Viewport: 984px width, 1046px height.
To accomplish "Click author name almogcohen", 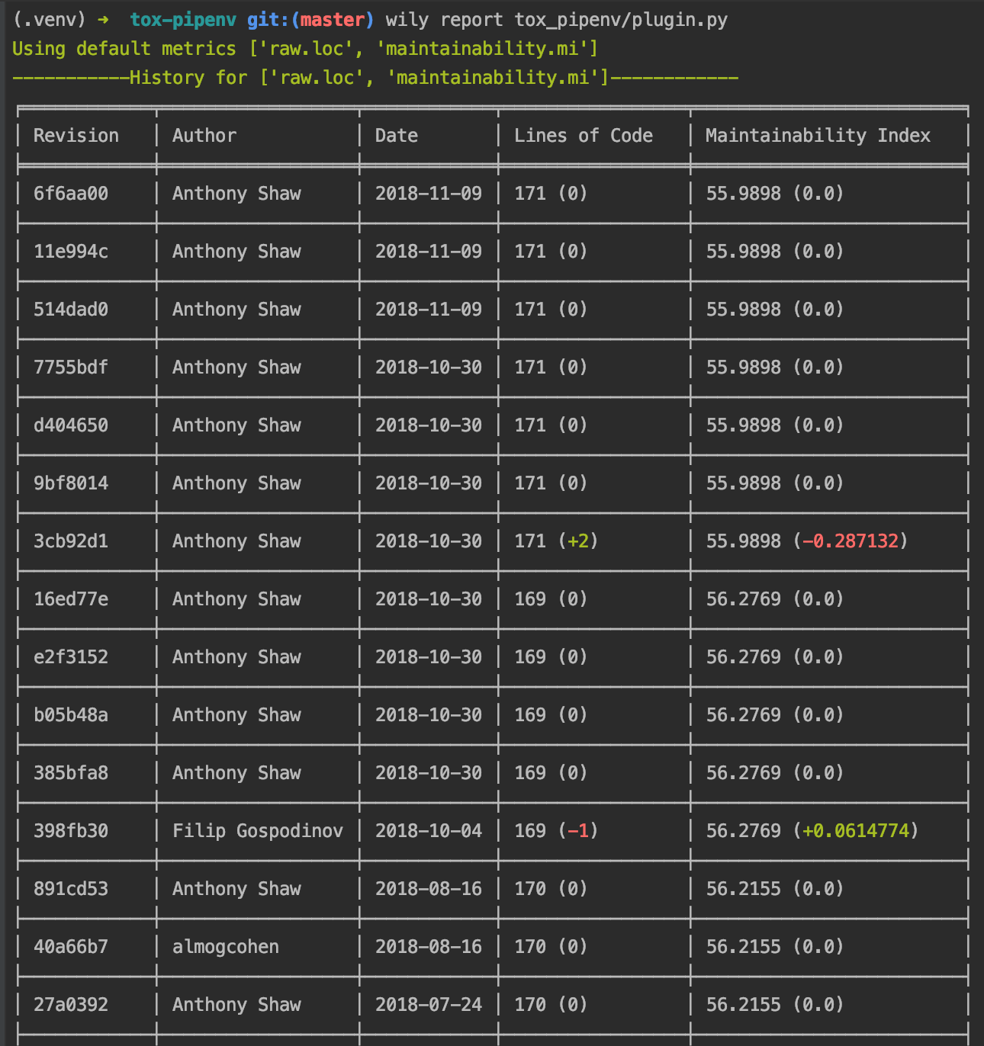I will pos(226,947).
